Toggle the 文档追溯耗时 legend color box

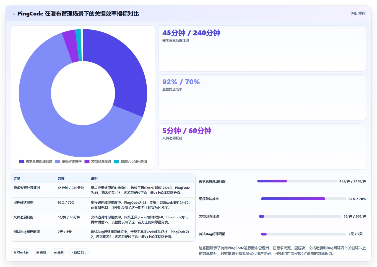tap(87, 162)
